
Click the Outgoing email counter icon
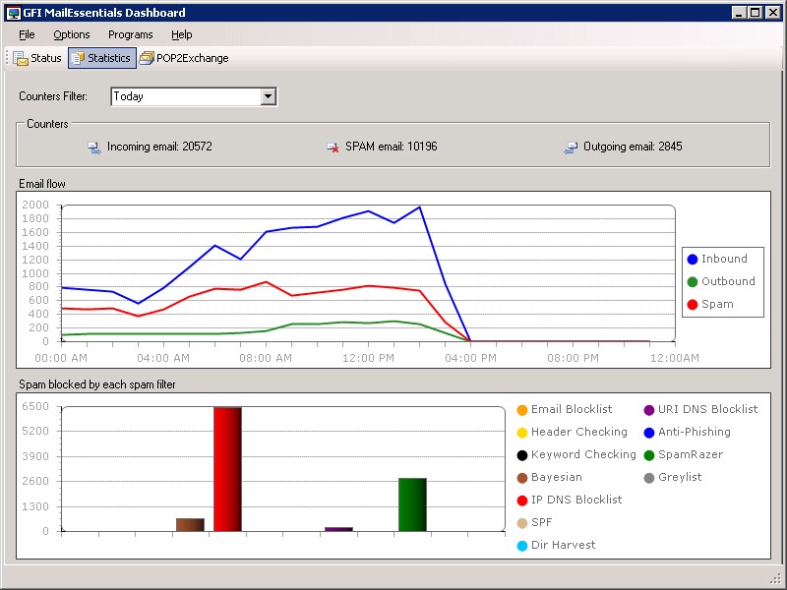click(x=571, y=147)
